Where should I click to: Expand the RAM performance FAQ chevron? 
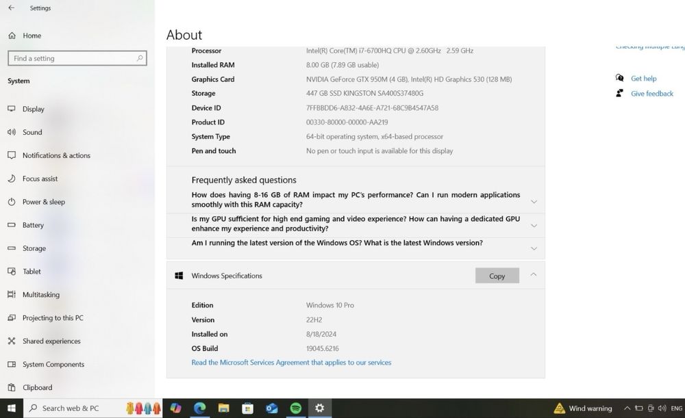[x=534, y=202]
